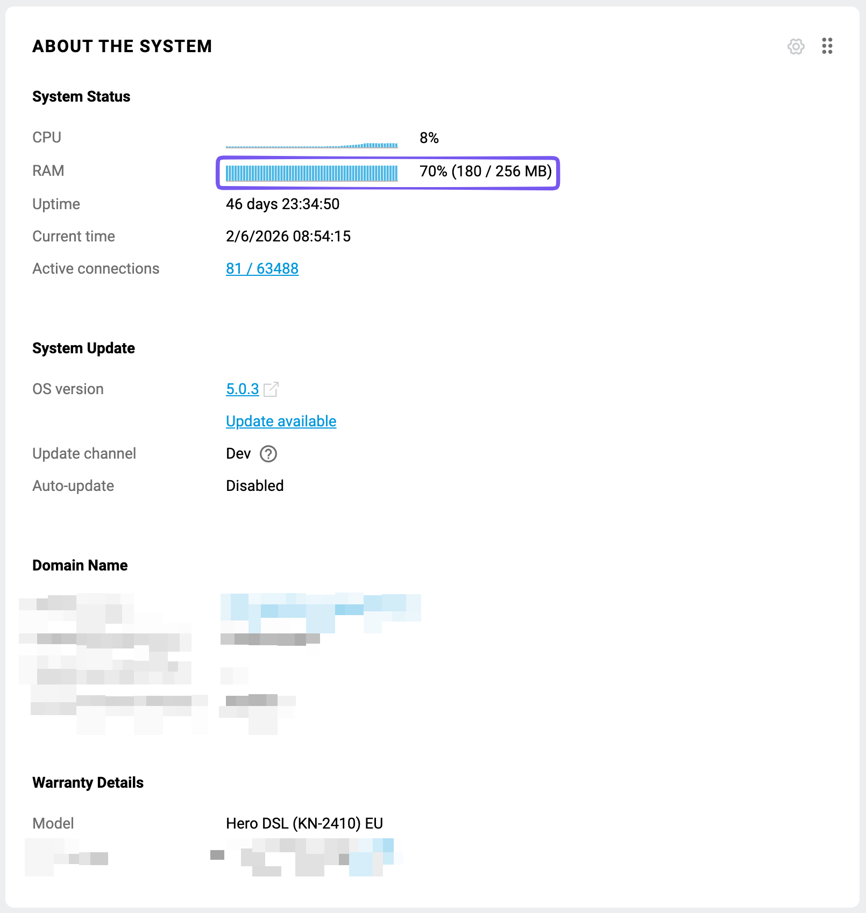Open the help icon next to Dev
The height and width of the screenshot is (913, 866).
pyautogui.click(x=268, y=454)
